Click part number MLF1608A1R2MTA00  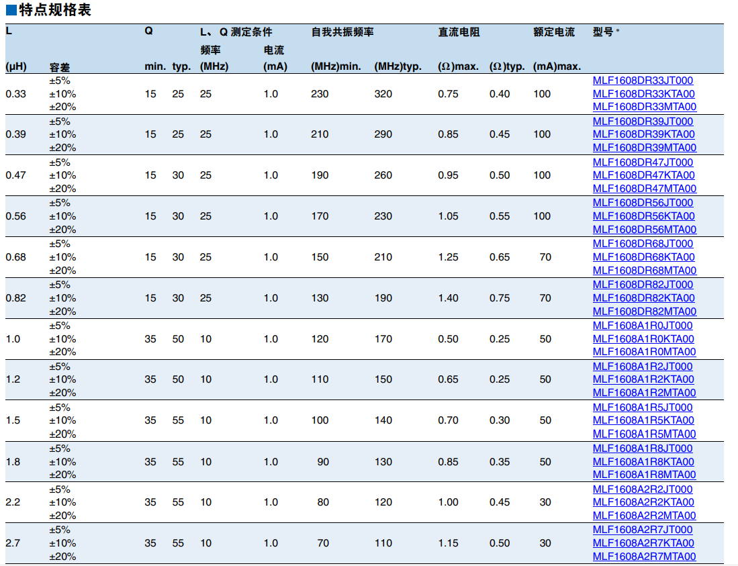tap(644, 392)
